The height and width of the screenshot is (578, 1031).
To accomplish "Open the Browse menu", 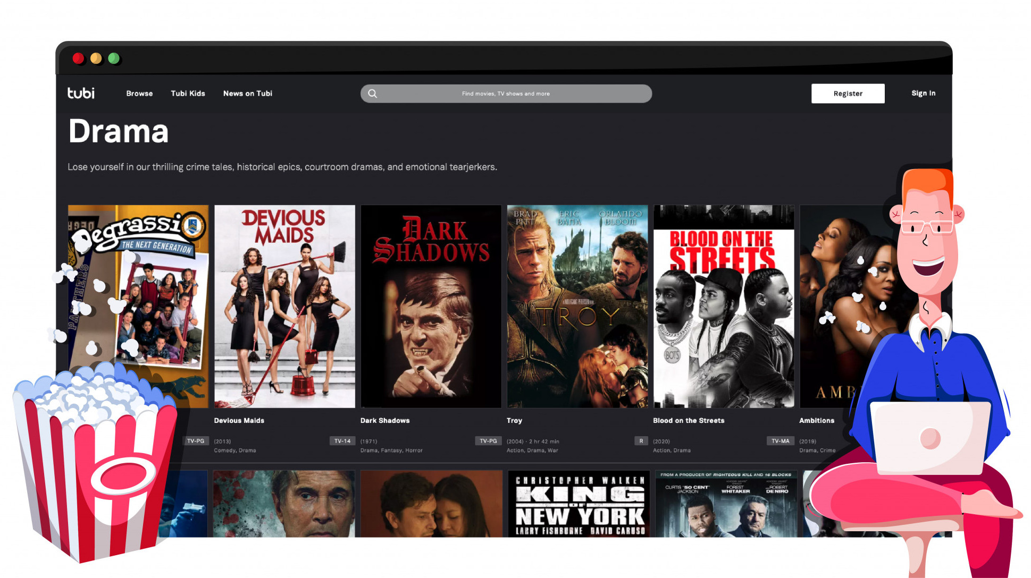I will tap(139, 93).
